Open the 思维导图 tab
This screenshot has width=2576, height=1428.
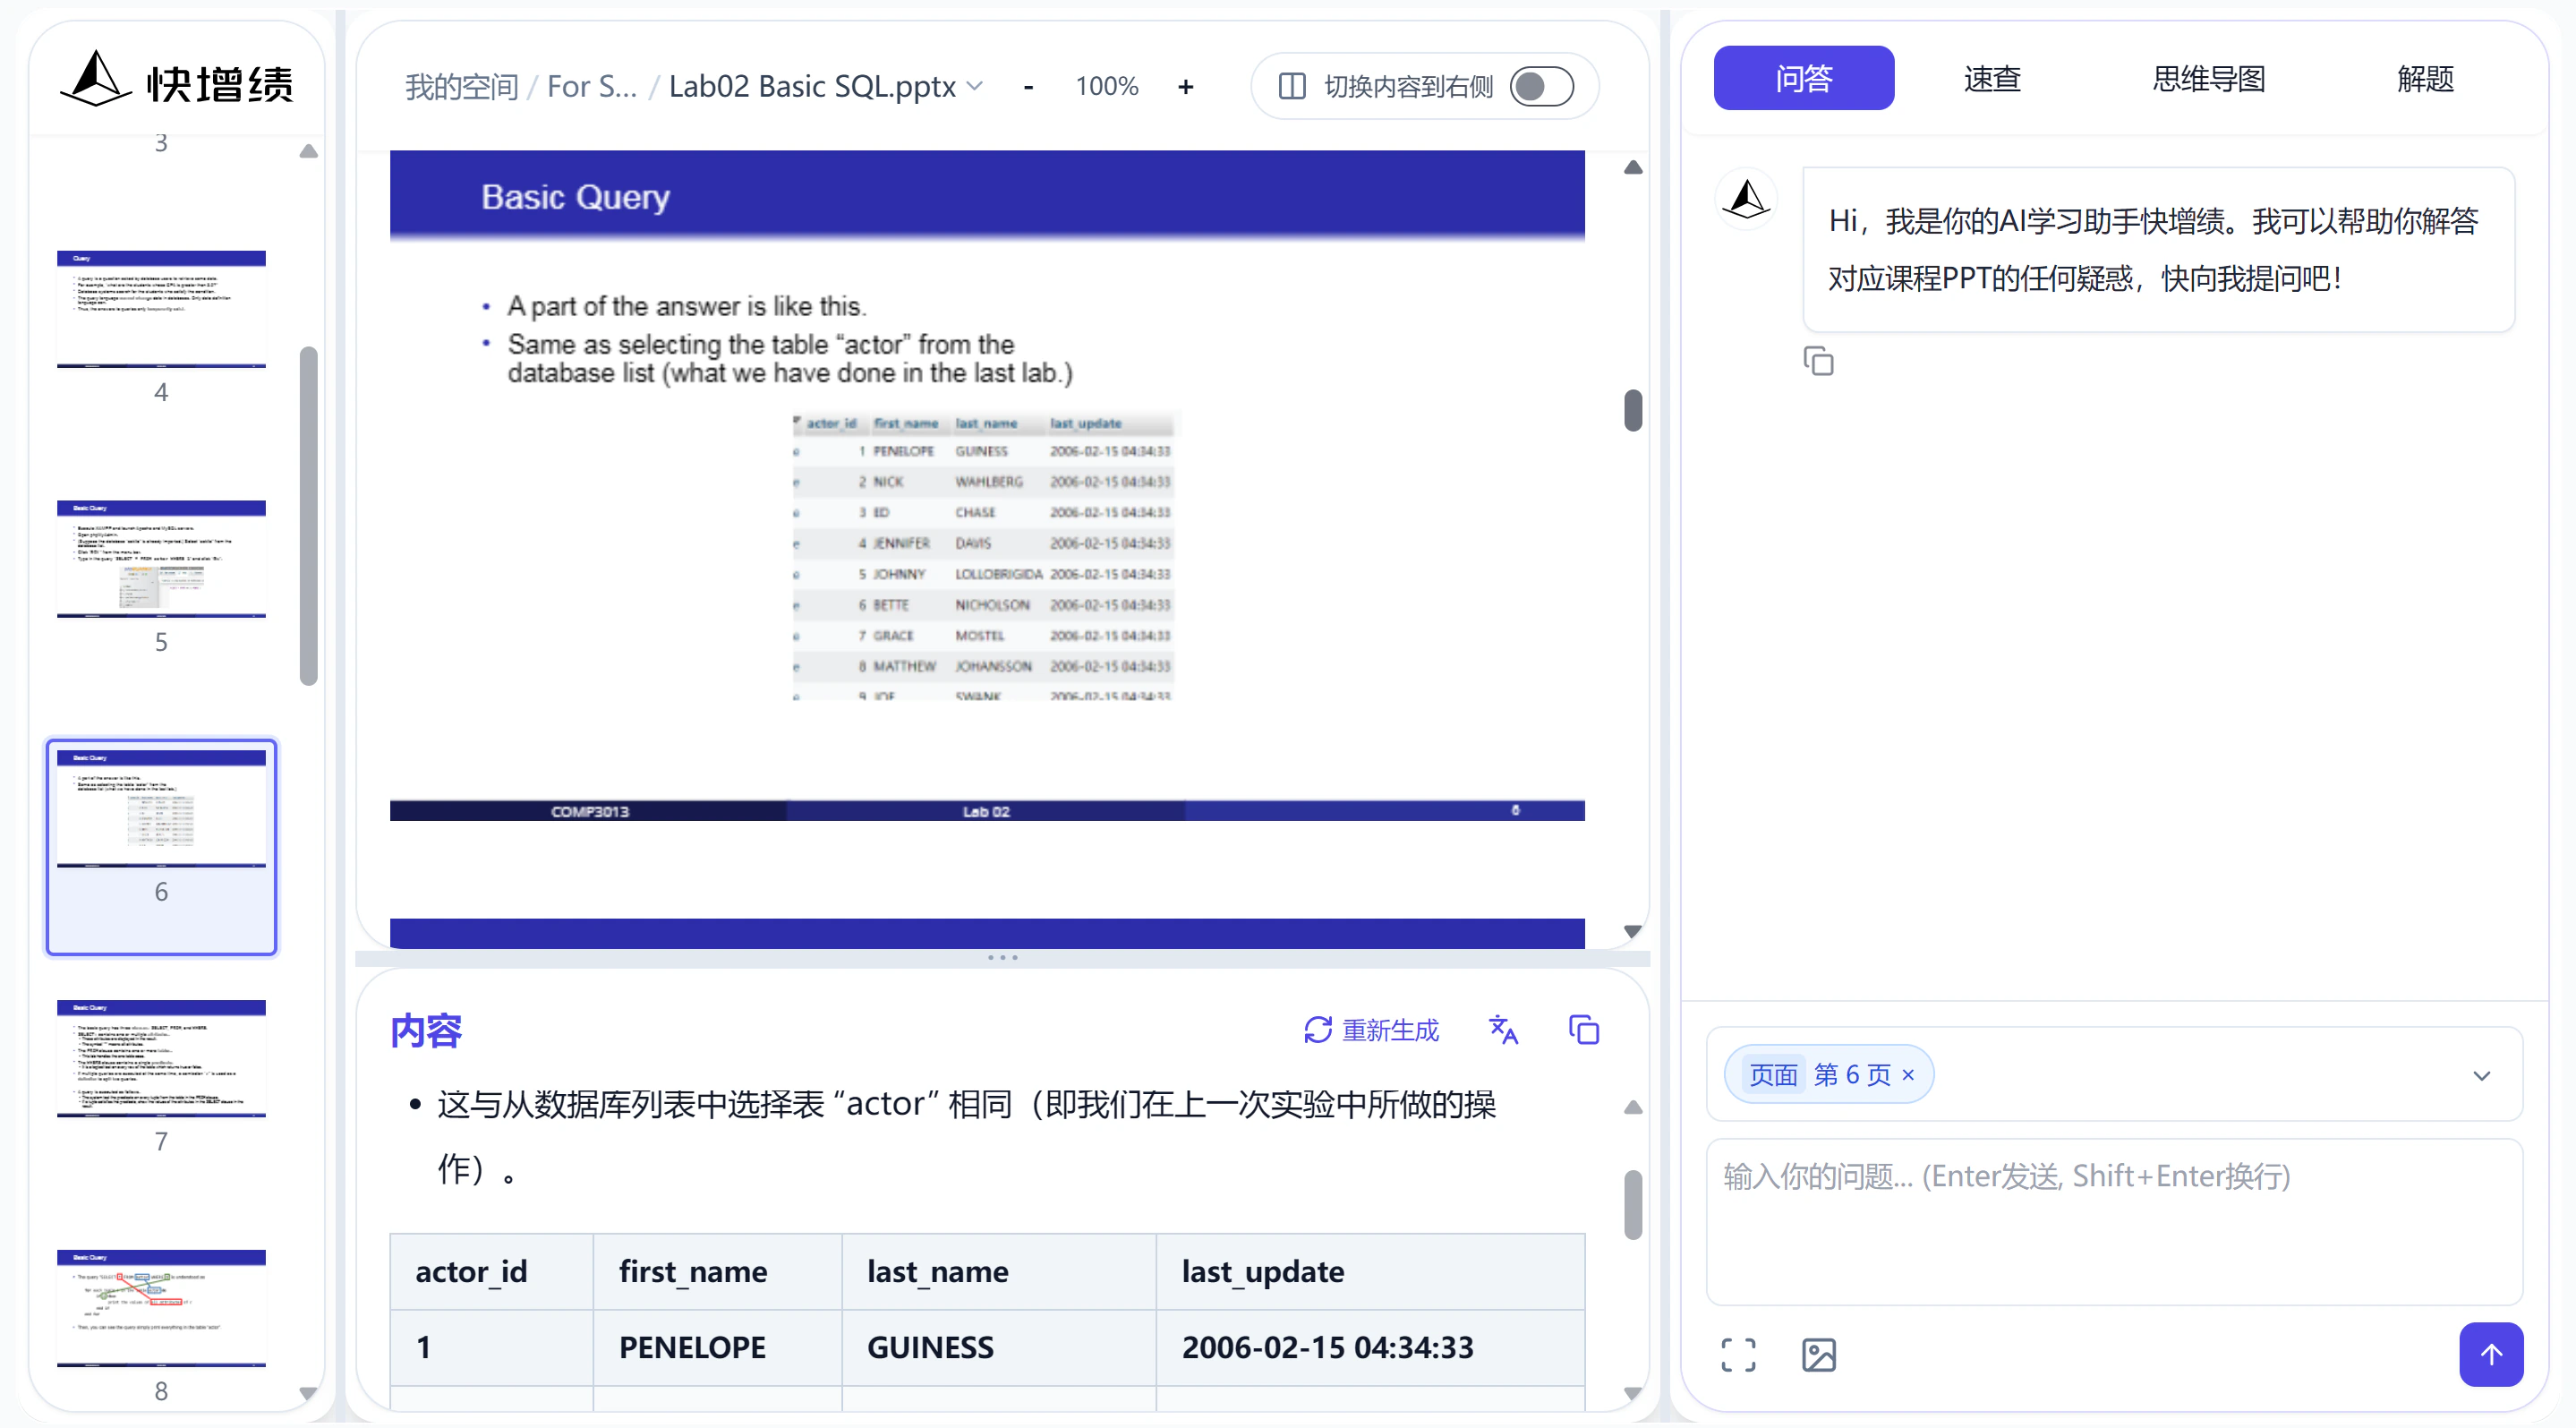coord(2208,78)
